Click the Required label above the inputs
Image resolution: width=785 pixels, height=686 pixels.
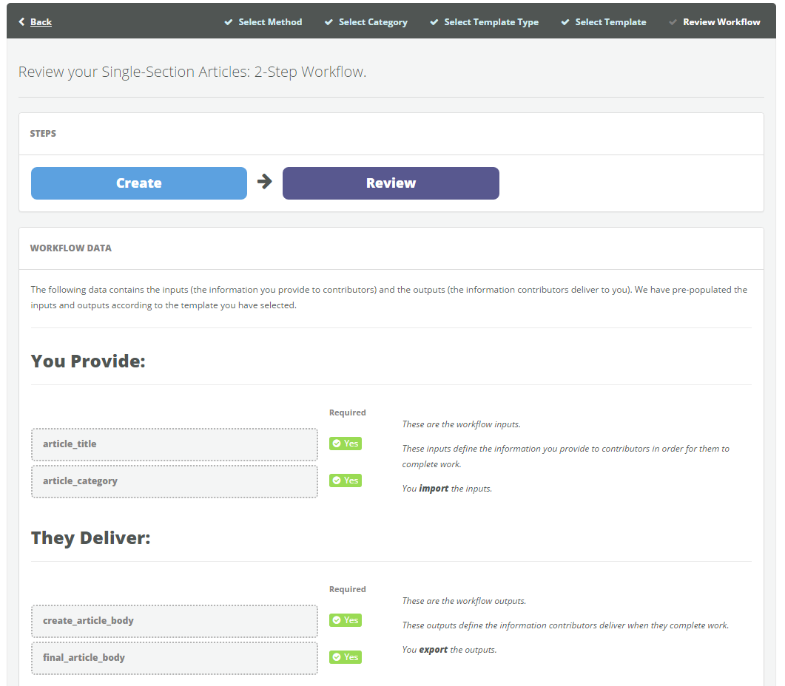click(x=348, y=412)
